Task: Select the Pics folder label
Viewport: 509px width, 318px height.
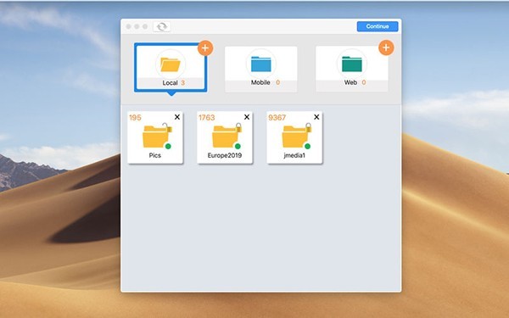Action: point(155,155)
